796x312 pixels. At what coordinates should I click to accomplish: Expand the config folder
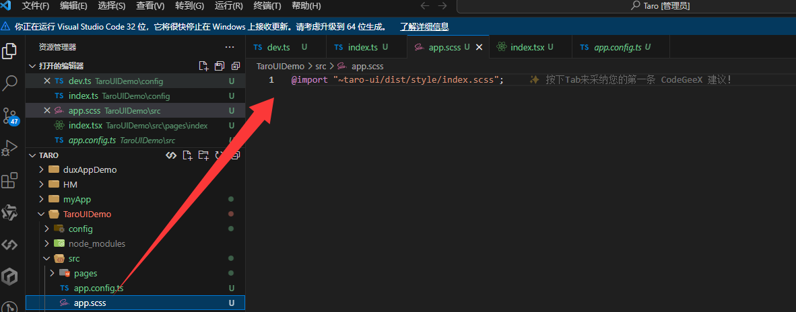point(46,229)
